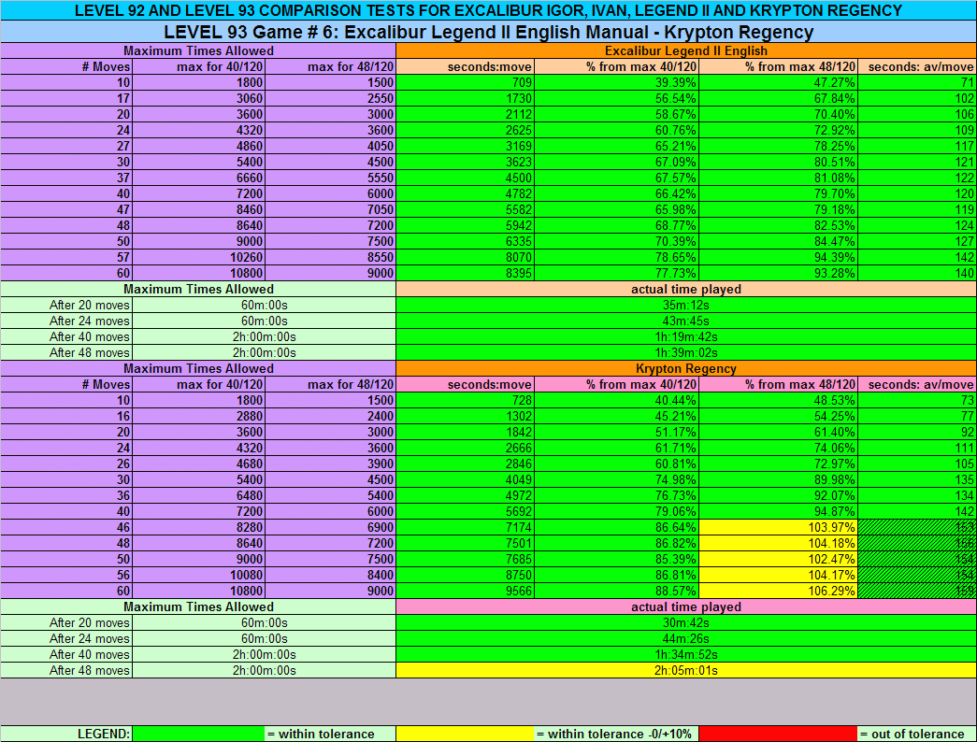977x742 pixels.
Task: Select the "LEVEL 93 Game # 6" title row
Action: click(488, 32)
